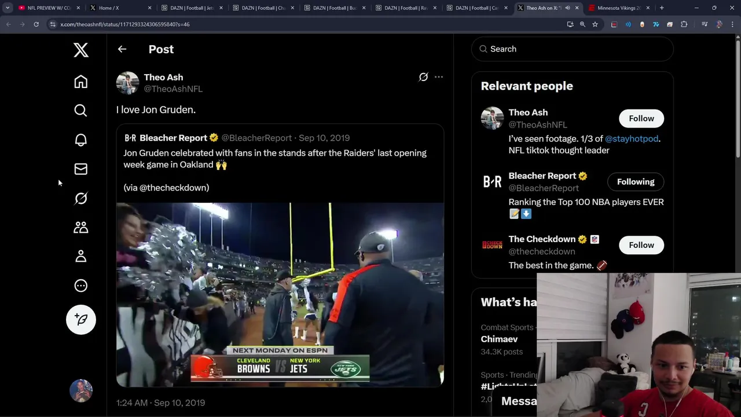Click the blue sound-wave extension icon
This screenshot has width=741, height=417.
point(628,24)
